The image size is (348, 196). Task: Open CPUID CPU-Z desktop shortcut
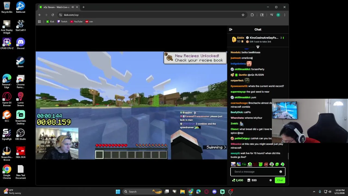(x=7, y=44)
